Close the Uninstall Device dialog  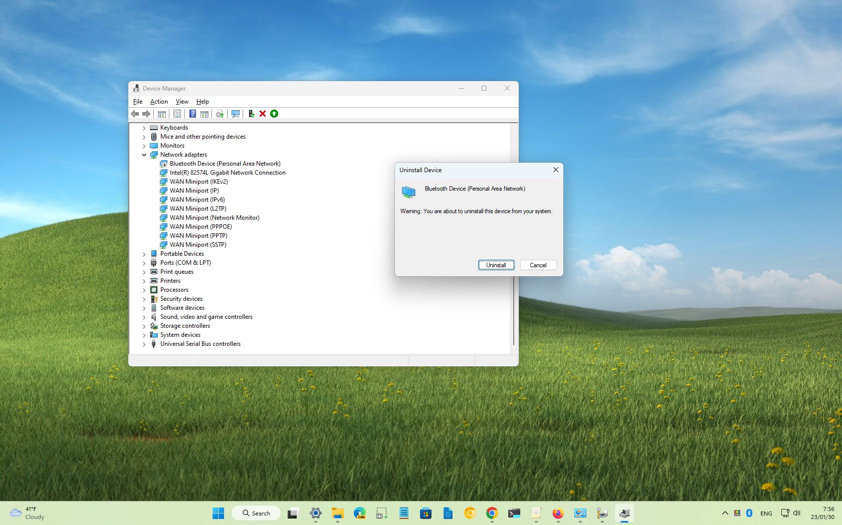click(x=555, y=170)
